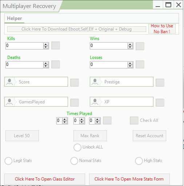Tick the checkbox next to Kills
The width and height of the screenshot is (184, 186).
pos(56,45)
